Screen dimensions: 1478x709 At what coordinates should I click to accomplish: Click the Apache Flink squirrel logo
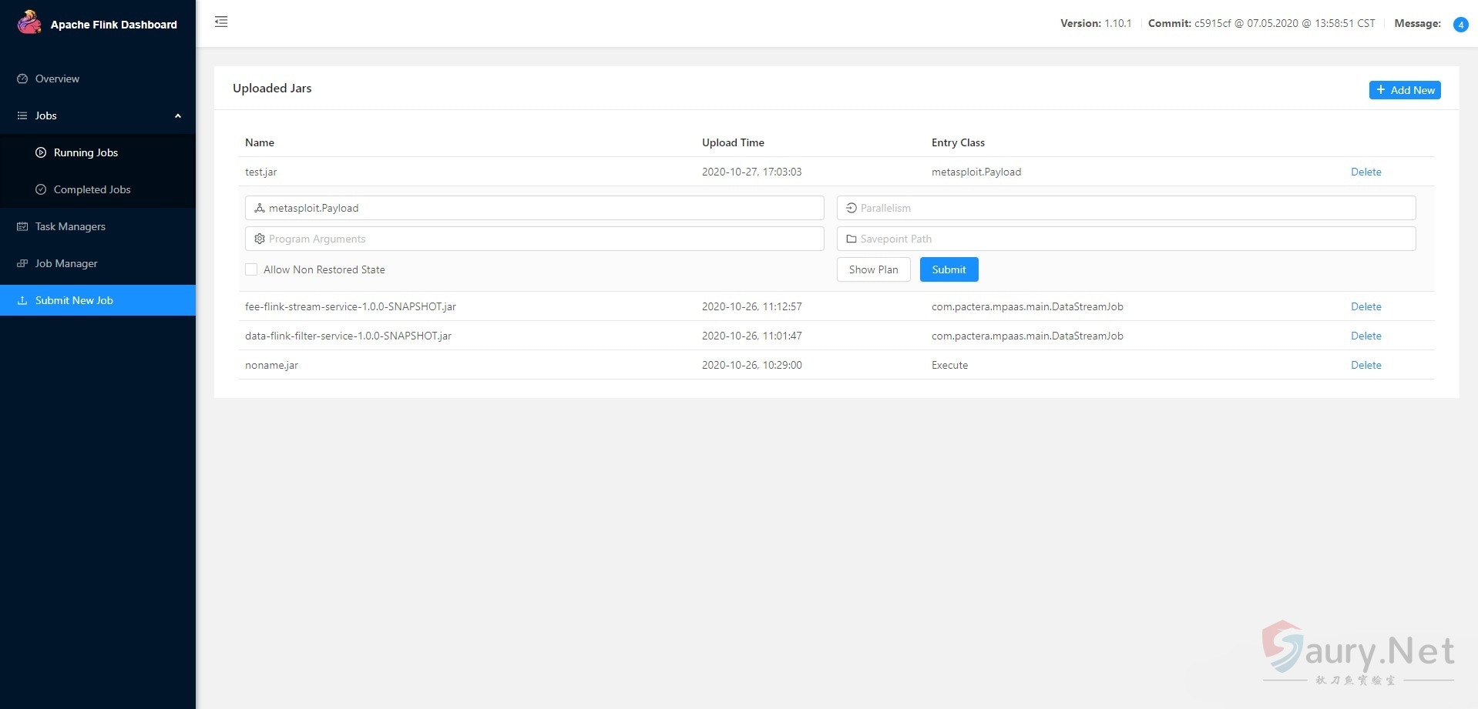click(29, 22)
